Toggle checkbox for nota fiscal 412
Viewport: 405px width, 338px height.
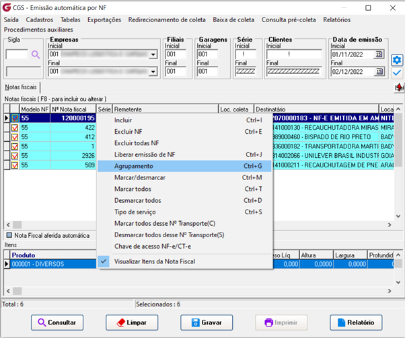point(15,137)
